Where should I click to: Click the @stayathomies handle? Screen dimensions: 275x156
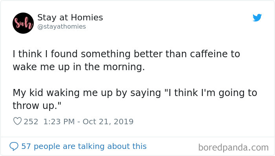[x=62, y=27]
